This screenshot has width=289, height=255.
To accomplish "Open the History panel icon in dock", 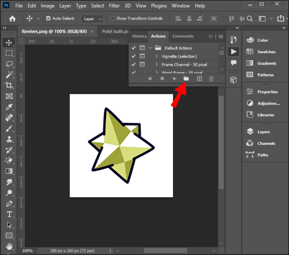I will [234, 40].
